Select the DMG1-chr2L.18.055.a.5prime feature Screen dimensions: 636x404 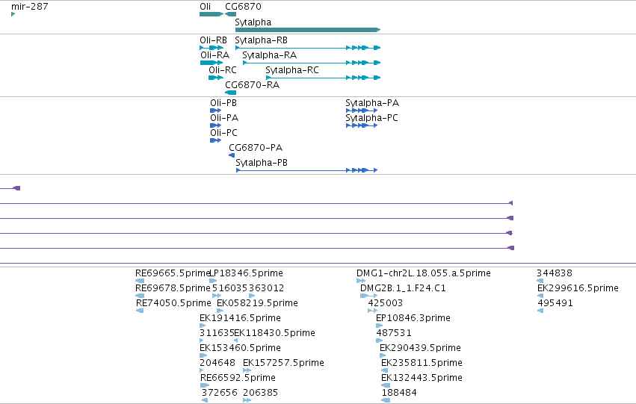click(361, 281)
